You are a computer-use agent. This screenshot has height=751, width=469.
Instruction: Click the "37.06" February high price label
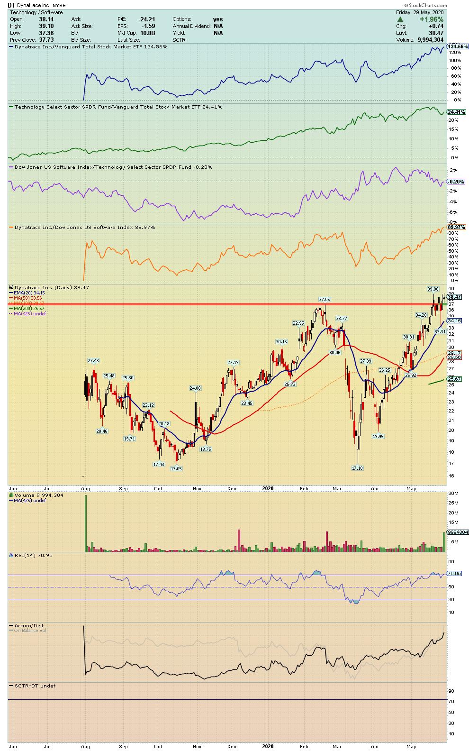coord(324,299)
